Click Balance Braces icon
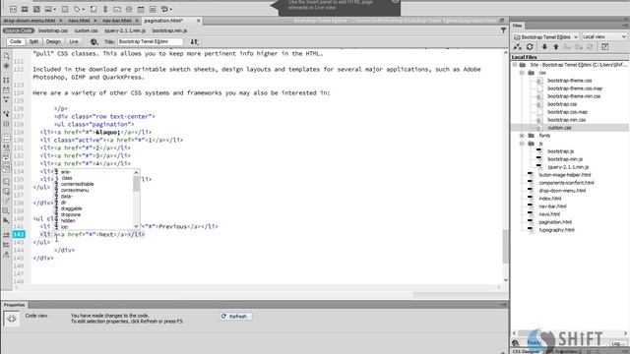Viewport: 630px width, 354px height. [x=6, y=124]
